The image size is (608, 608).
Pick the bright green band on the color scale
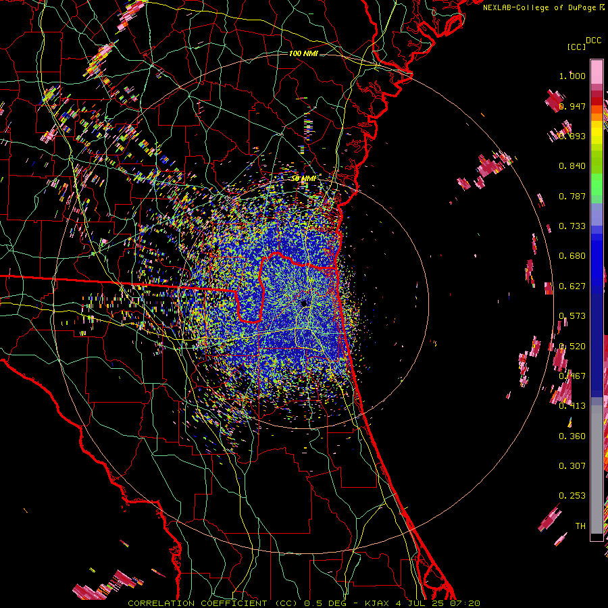tap(597, 184)
